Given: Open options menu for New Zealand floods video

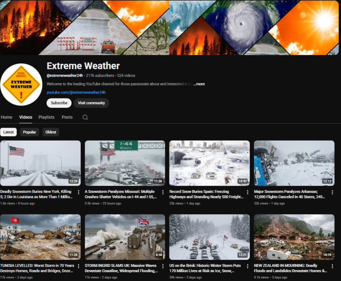Looking at the screenshot, I should click(332, 266).
